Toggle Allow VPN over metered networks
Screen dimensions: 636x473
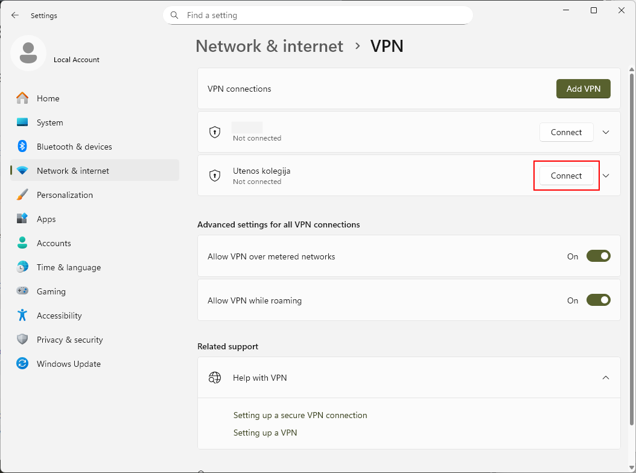(598, 256)
